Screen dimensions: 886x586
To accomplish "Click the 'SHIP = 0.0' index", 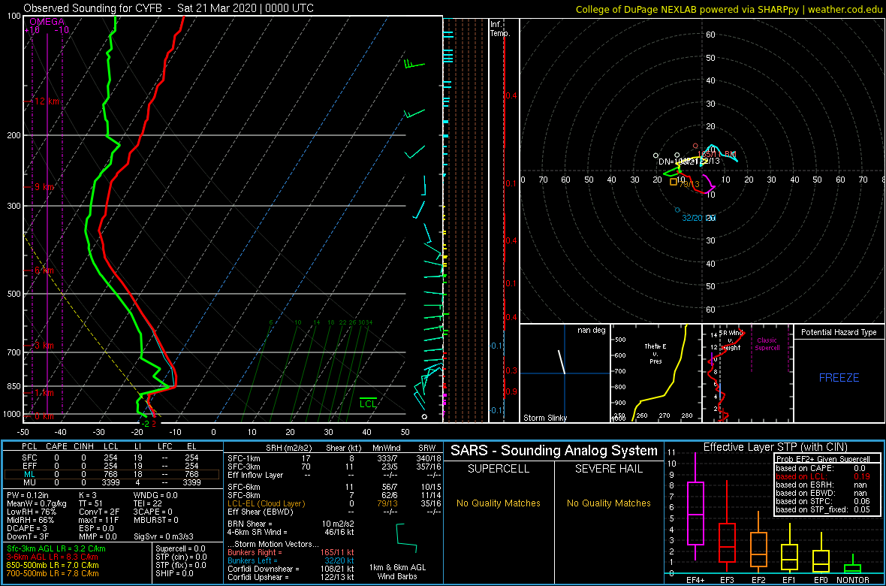I will pos(174,574).
